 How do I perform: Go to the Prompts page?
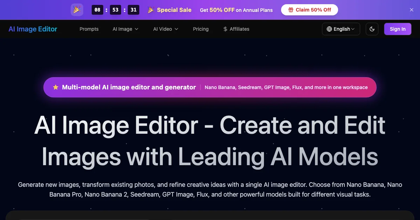(89, 29)
